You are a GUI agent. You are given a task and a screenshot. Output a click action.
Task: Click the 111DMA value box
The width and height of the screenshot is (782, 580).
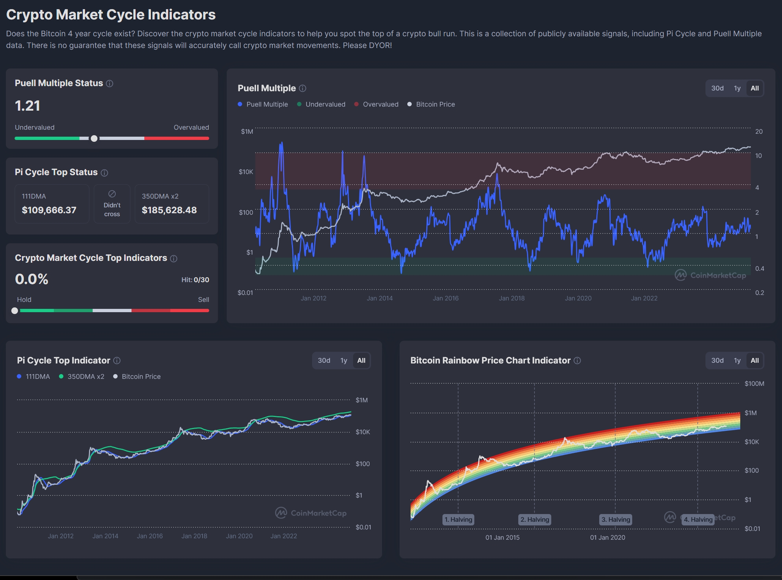point(52,204)
